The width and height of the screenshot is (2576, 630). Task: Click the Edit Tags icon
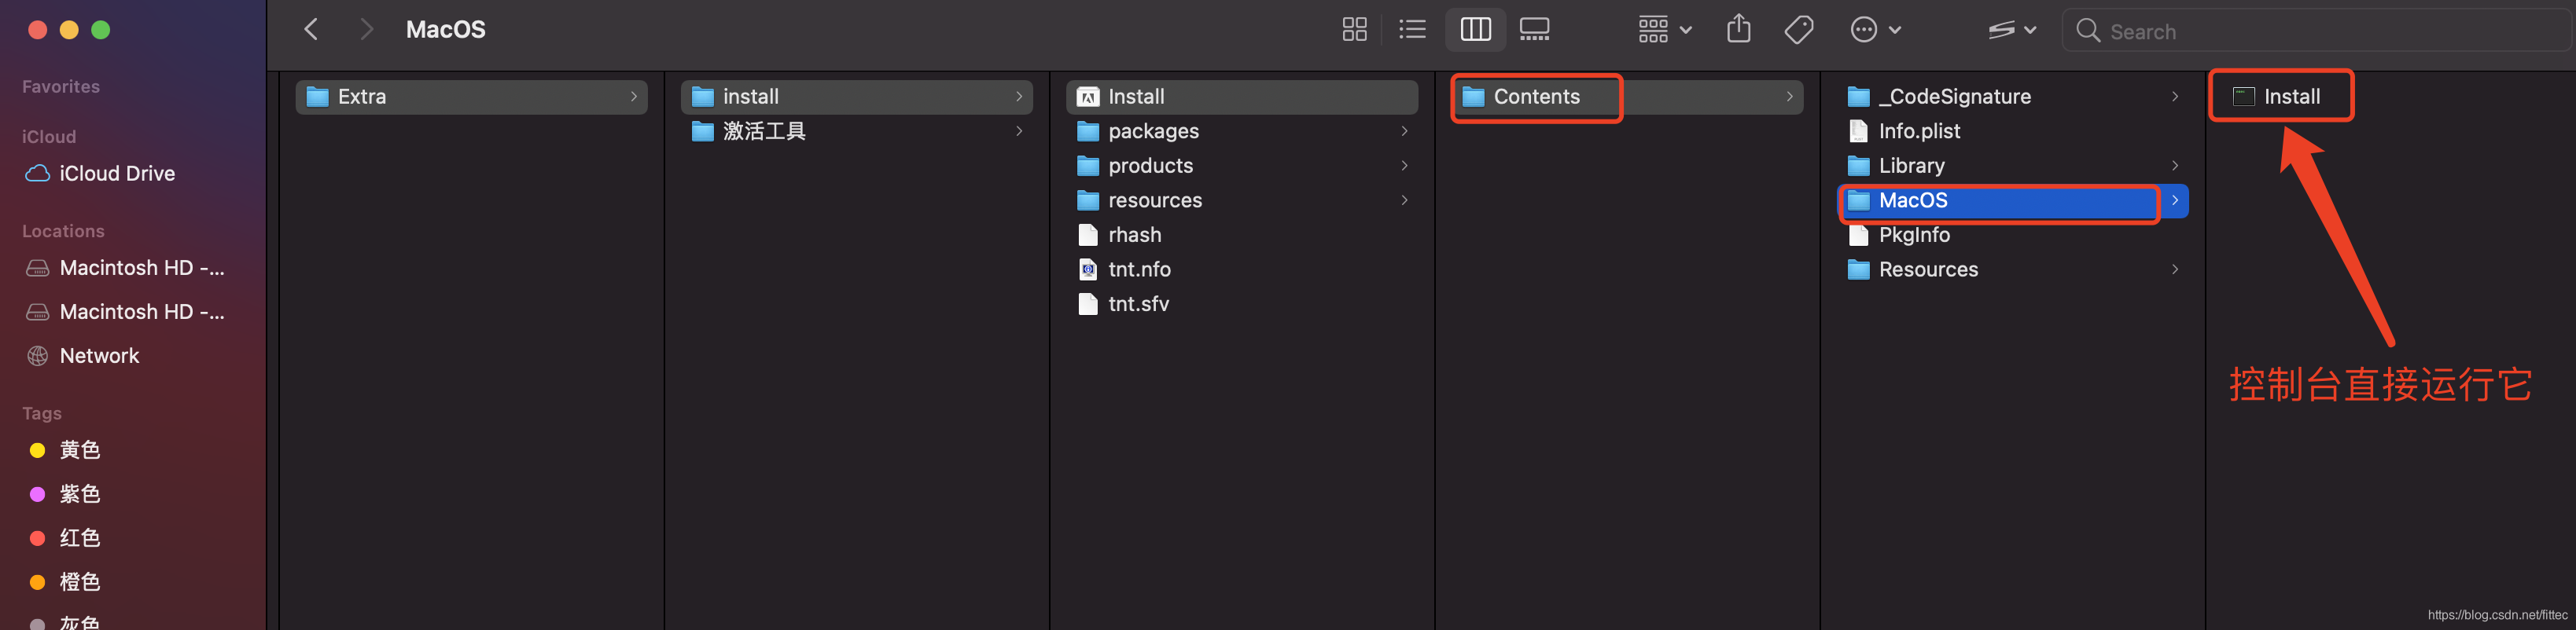tap(1799, 30)
